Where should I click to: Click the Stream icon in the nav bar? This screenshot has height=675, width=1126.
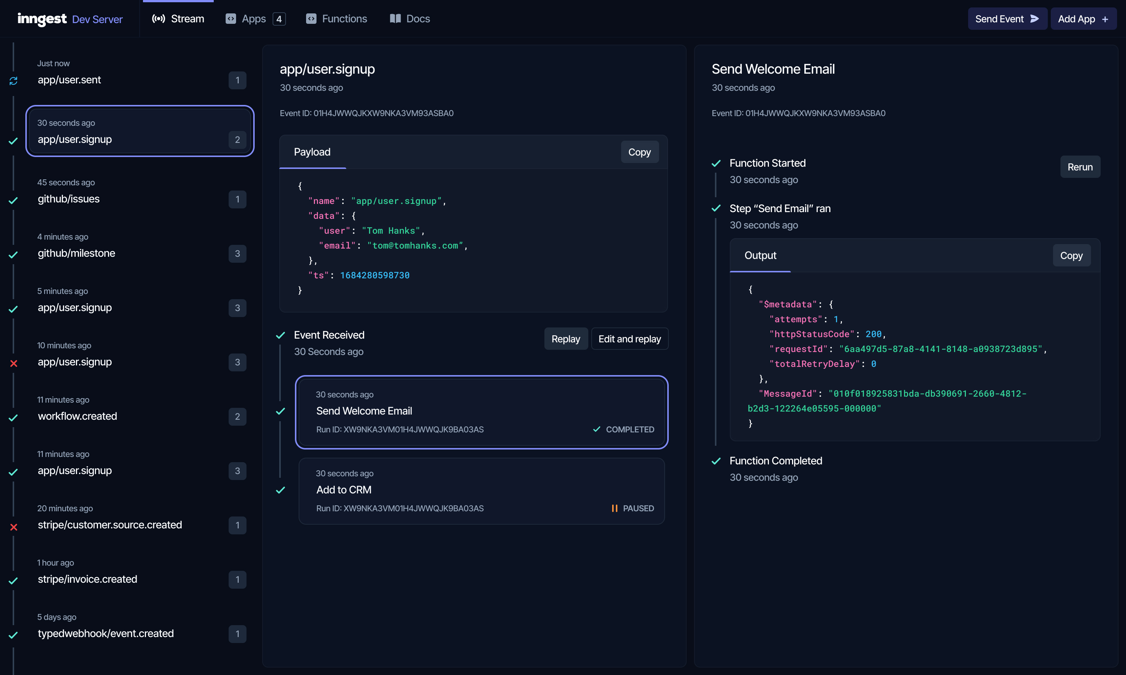click(x=159, y=18)
